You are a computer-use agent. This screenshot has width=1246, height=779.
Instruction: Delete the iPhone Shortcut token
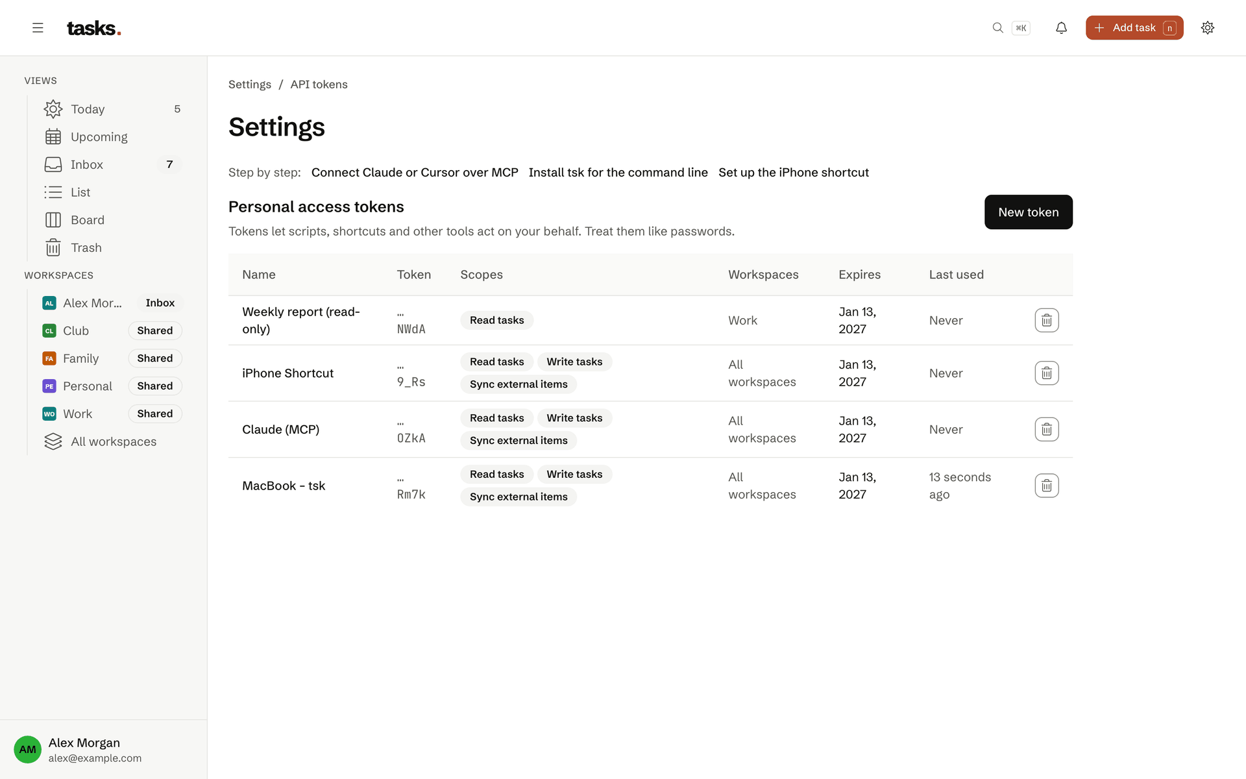(x=1046, y=373)
